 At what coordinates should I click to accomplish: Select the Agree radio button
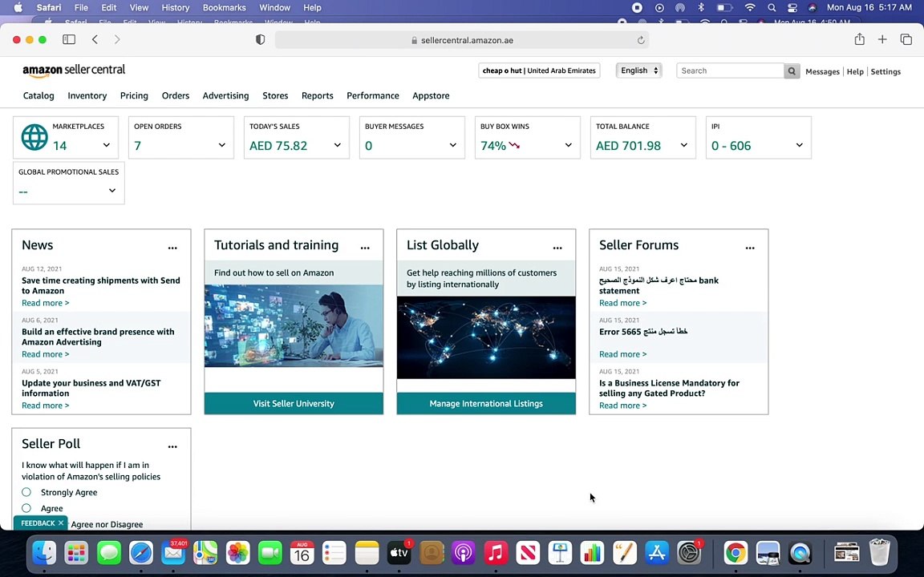coord(26,507)
